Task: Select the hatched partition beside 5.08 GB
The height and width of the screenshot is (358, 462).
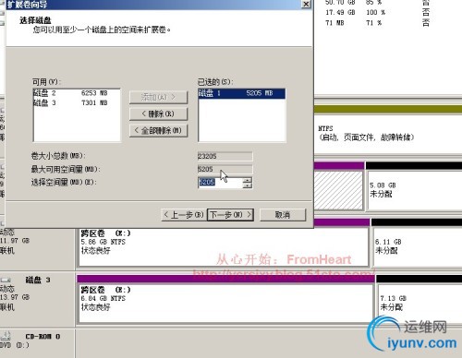Action: point(338,191)
